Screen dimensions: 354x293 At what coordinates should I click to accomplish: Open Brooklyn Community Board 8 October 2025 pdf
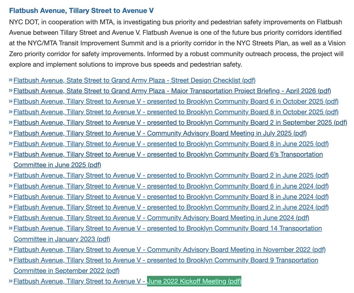(176, 112)
